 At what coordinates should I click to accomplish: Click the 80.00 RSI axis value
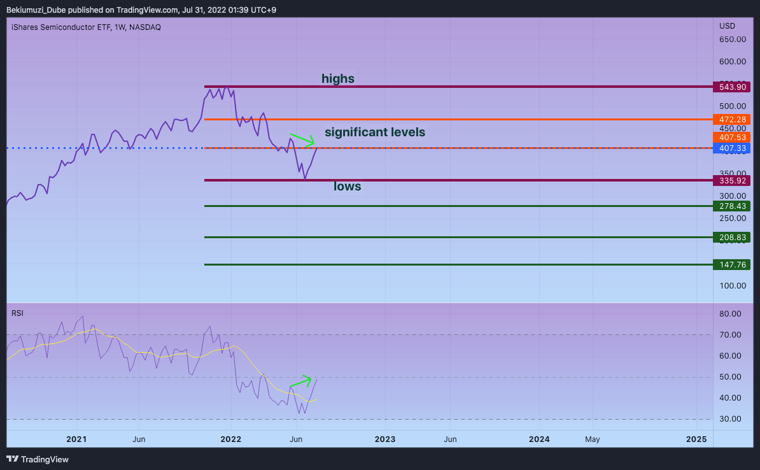(x=730, y=314)
